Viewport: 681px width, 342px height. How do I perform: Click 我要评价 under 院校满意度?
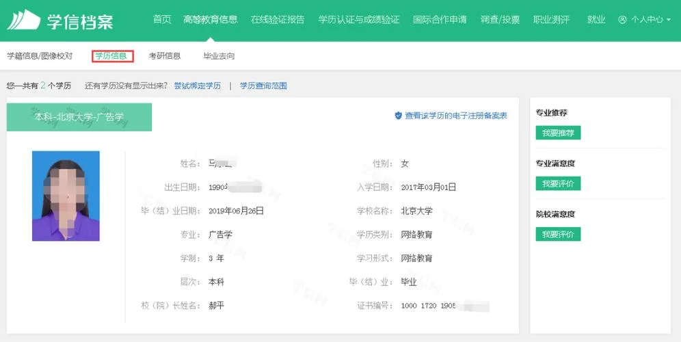point(558,234)
